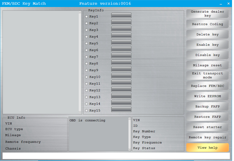Select the Key9 radio button
234x161 pixels.
86,70
